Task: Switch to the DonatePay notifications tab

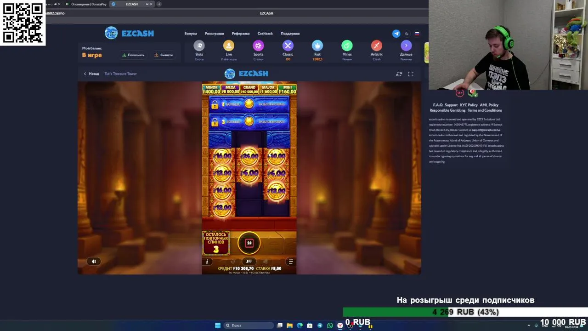Action: click(86, 4)
